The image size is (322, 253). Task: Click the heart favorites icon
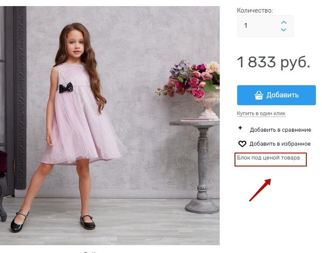(x=242, y=144)
